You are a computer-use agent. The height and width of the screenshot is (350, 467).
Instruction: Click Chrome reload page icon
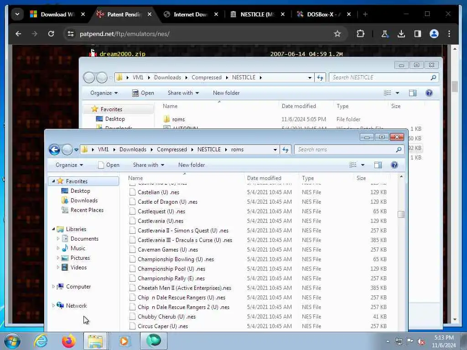coord(51,34)
